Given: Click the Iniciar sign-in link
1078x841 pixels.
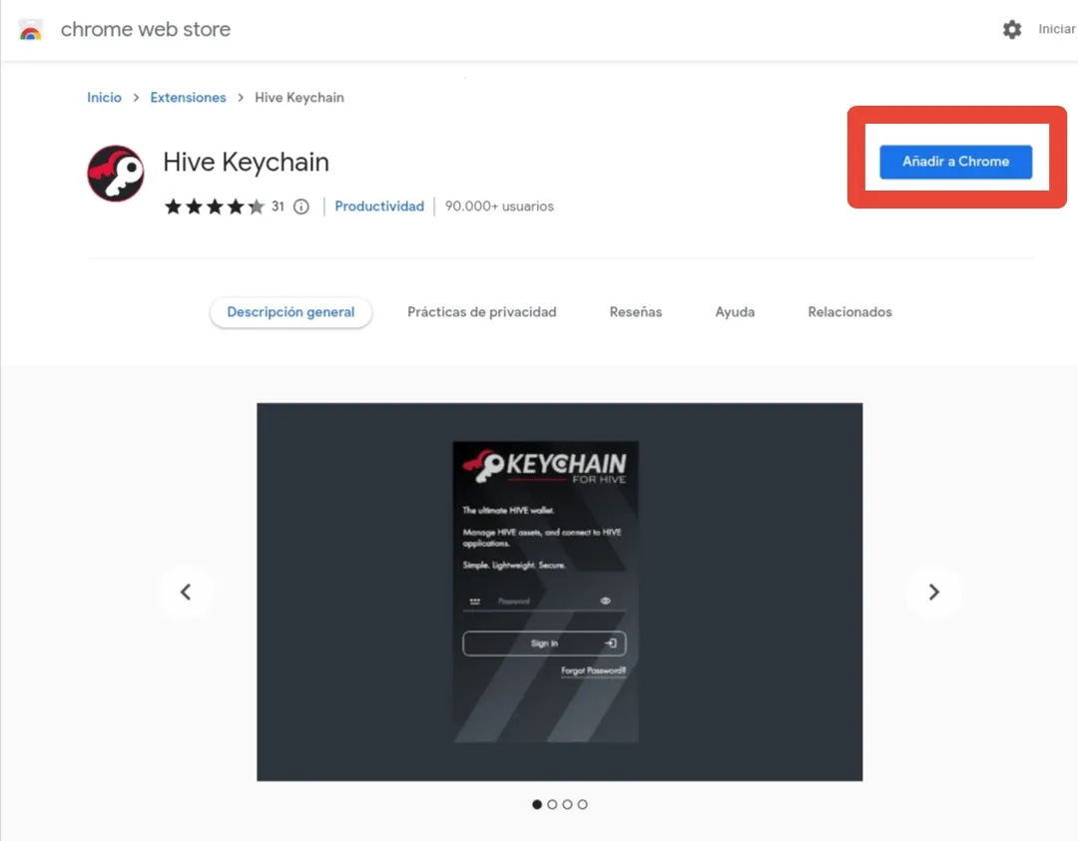Looking at the screenshot, I should pyautogui.click(x=1057, y=29).
